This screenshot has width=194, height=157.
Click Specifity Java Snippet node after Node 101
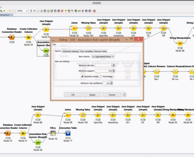103,28
